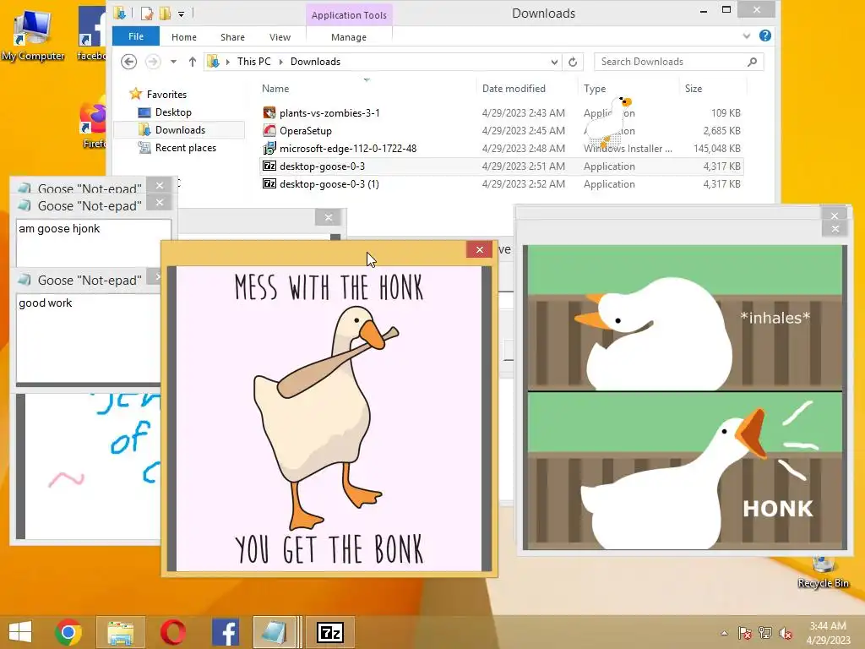This screenshot has height=649, width=865.
Task: Select the OperaSetup file
Action: [x=306, y=131]
